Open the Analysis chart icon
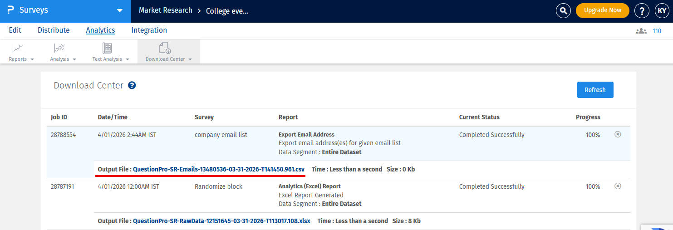 tap(59, 48)
